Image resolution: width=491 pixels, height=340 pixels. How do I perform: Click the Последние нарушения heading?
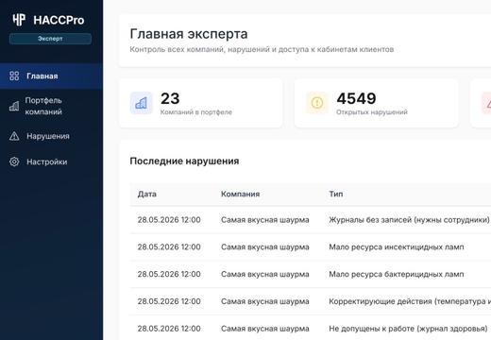point(184,161)
